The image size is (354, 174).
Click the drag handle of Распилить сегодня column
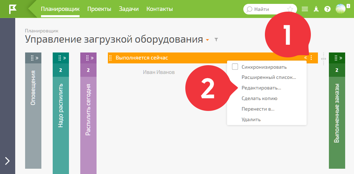pyautogui.click(x=87, y=58)
